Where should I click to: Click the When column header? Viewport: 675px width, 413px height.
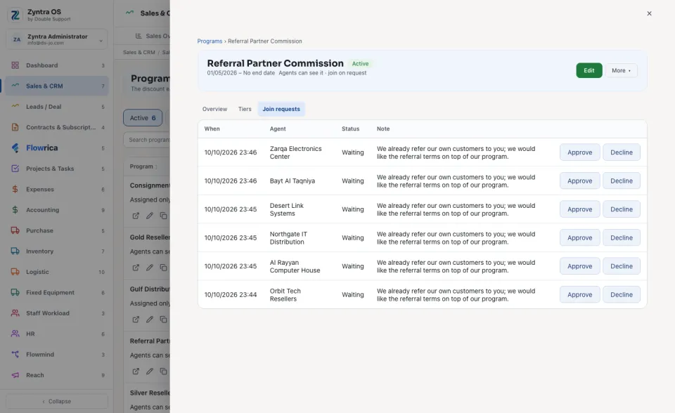pyautogui.click(x=212, y=129)
